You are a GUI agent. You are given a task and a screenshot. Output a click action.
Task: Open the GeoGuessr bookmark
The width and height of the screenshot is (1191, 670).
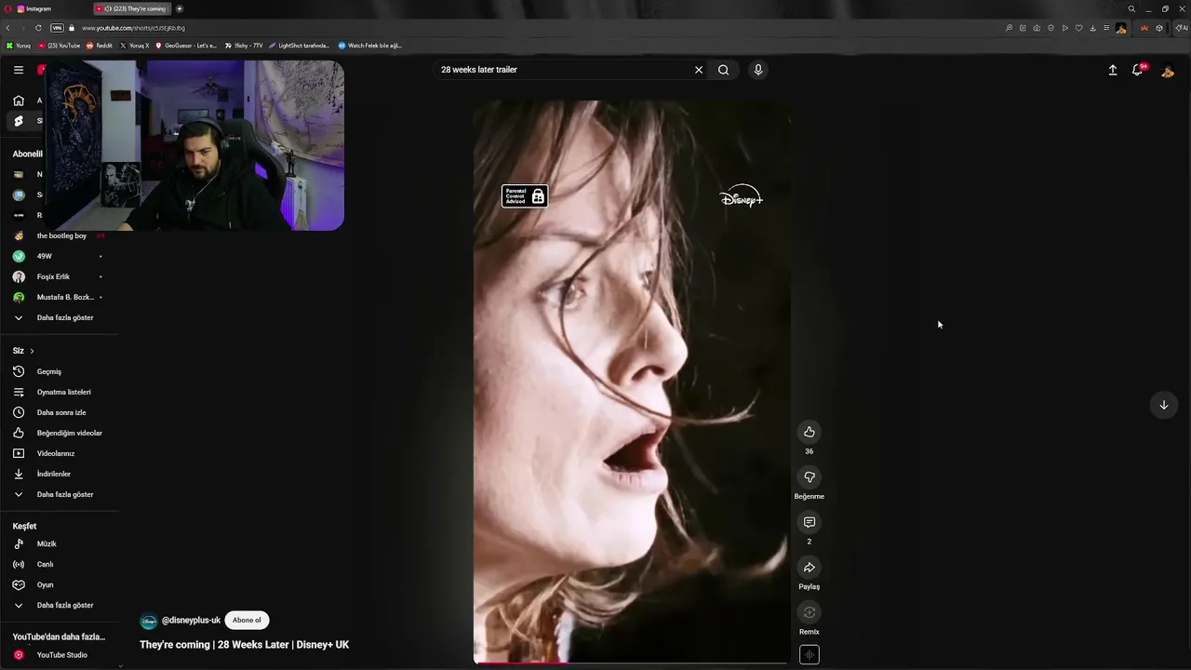click(x=186, y=45)
